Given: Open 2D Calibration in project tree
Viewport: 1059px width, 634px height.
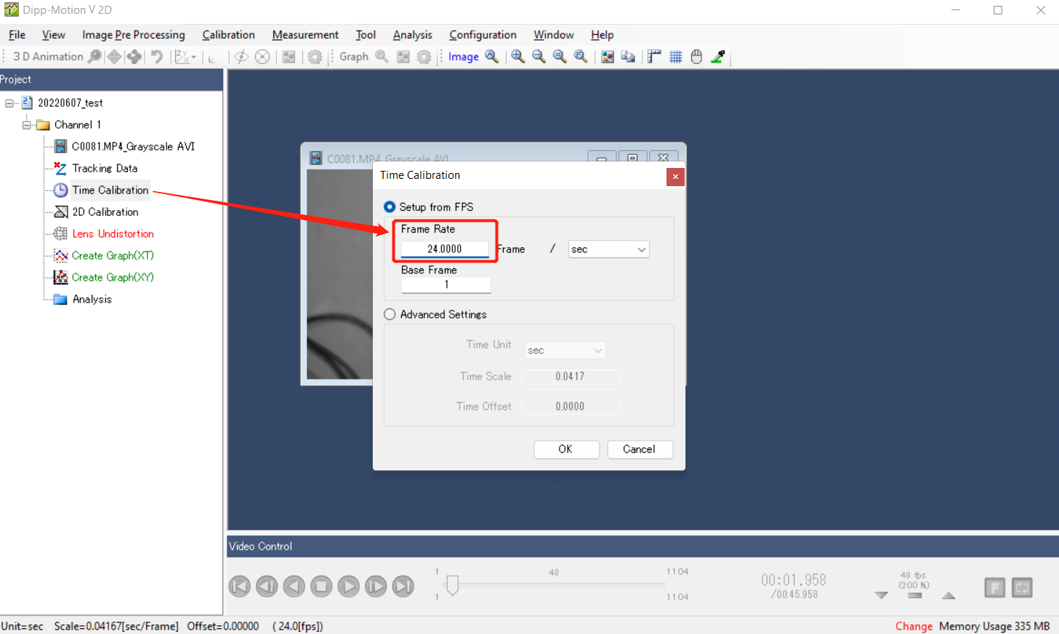Looking at the screenshot, I should (x=105, y=212).
